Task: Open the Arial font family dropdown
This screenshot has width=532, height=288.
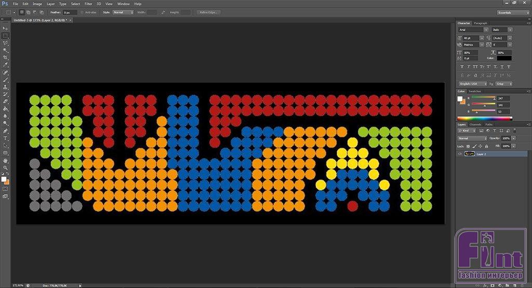Action: click(473, 30)
